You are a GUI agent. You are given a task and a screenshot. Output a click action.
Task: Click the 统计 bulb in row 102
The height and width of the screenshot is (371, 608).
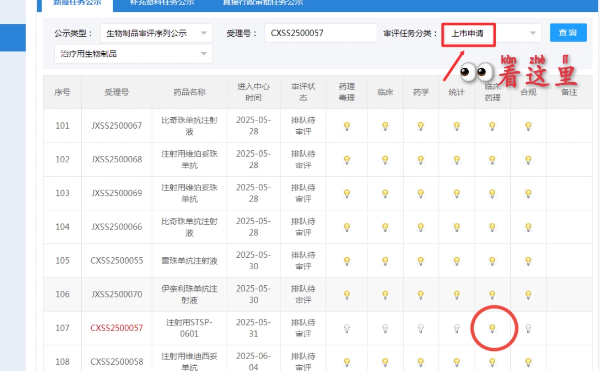pos(457,160)
